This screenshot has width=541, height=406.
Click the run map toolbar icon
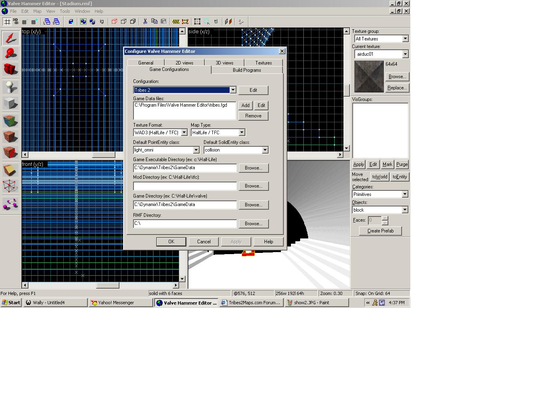click(241, 22)
